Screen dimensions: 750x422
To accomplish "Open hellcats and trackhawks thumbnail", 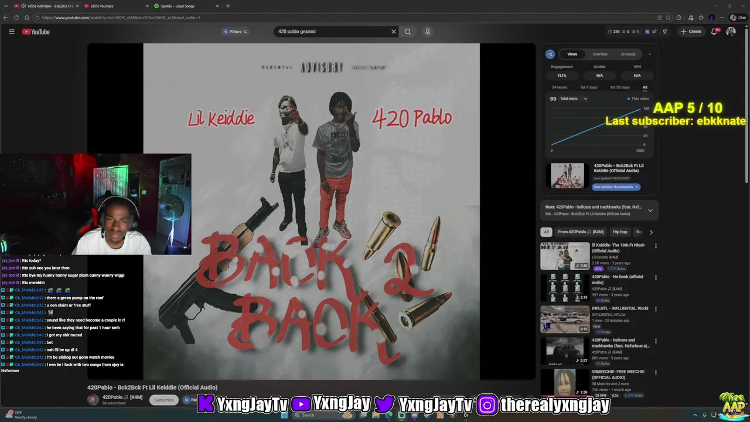I will point(565,351).
